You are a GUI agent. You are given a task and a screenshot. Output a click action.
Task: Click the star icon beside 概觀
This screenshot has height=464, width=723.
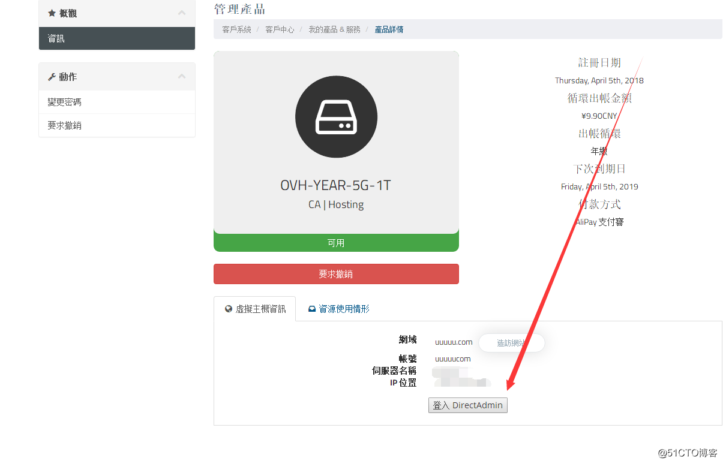coord(52,13)
